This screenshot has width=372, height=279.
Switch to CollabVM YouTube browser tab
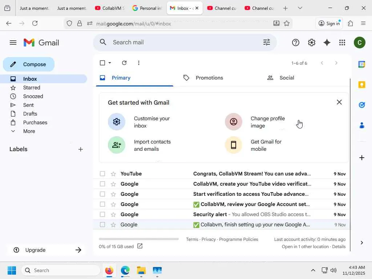[x=110, y=8]
